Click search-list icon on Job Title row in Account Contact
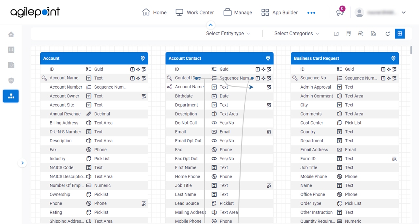This screenshot has width=419, height=224. coord(269,185)
